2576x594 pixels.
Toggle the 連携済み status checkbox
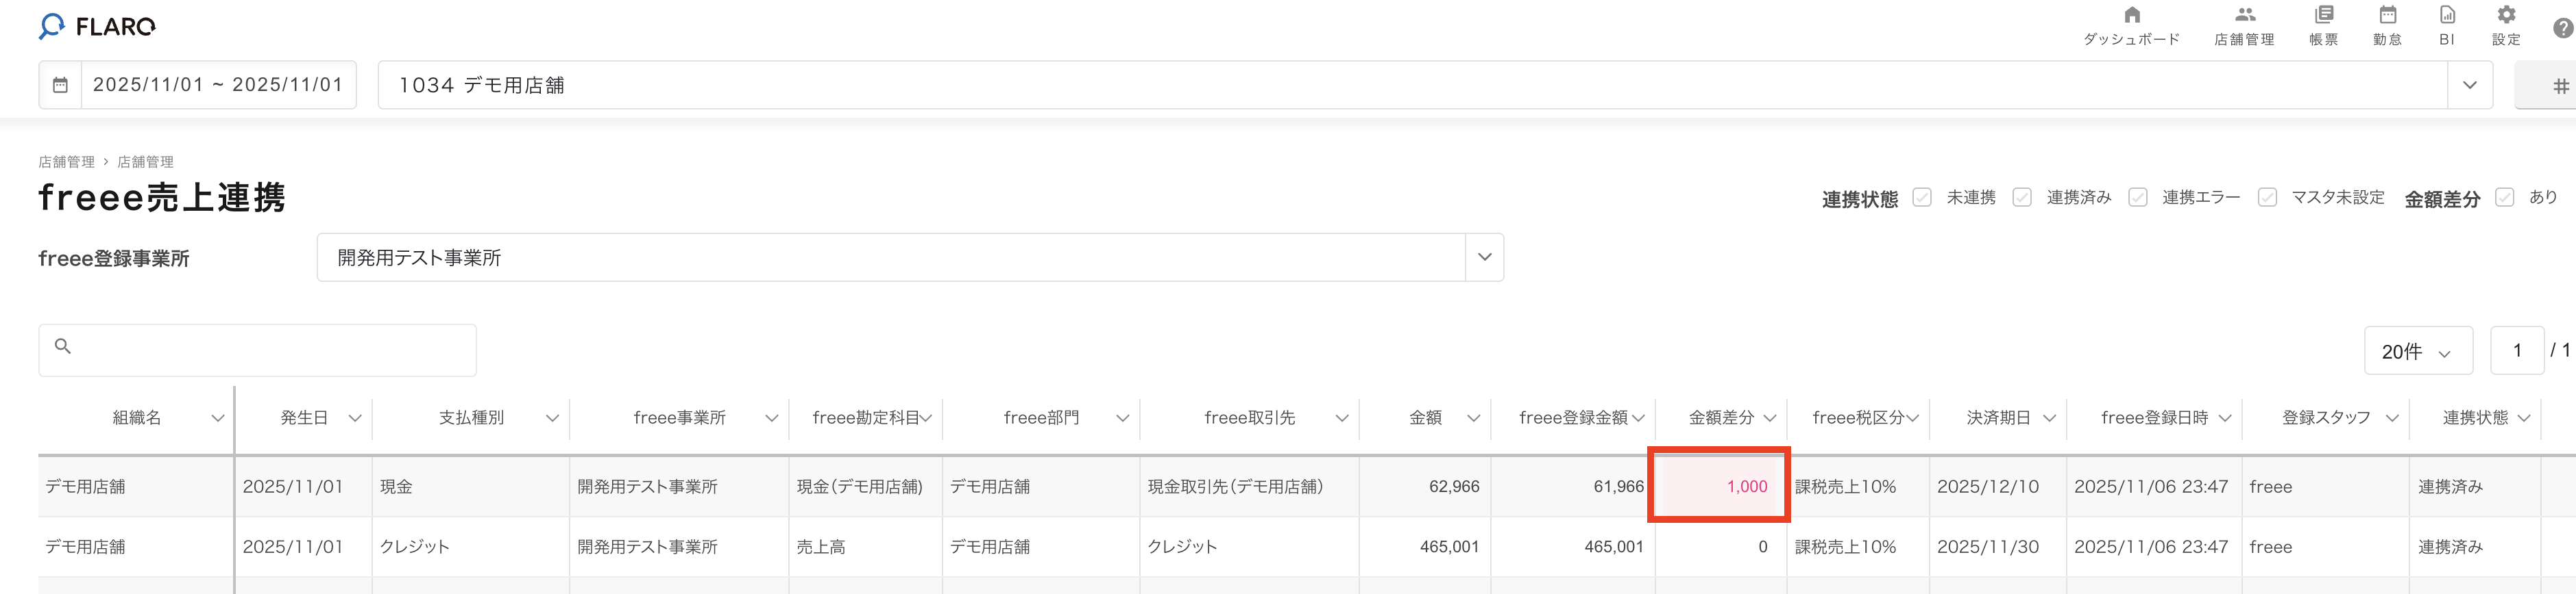(2021, 198)
